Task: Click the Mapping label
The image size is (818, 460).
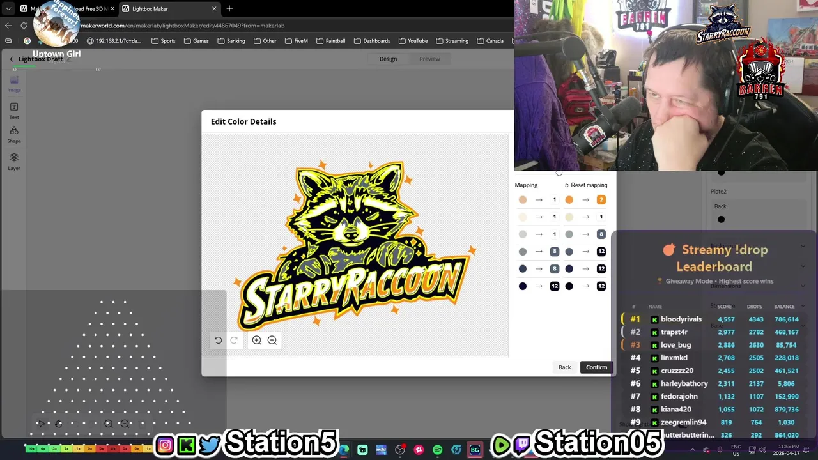Action: click(526, 185)
